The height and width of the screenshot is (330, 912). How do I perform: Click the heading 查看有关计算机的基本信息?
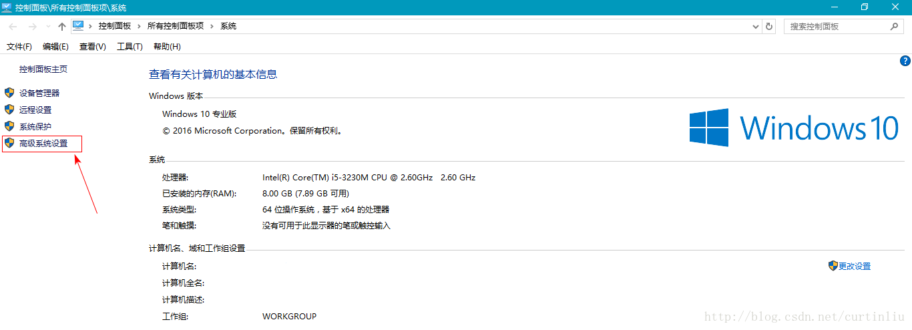pyautogui.click(x=213, y=74)
